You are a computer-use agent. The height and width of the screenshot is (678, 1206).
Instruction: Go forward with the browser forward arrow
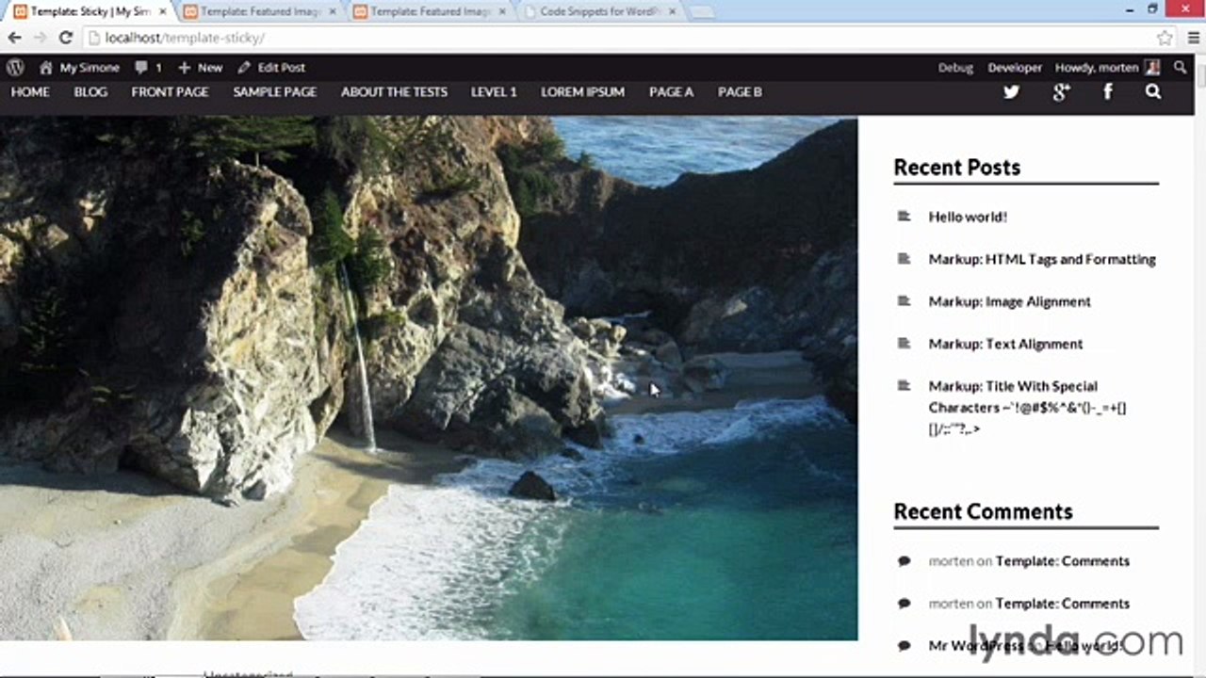tap(40, 38)
